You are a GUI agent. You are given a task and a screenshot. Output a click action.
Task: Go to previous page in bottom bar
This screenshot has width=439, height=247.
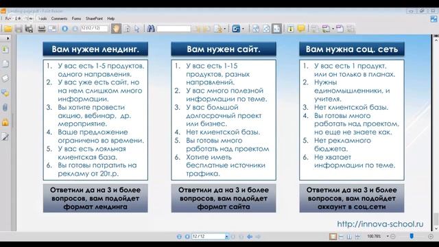(x=187, y=237)
